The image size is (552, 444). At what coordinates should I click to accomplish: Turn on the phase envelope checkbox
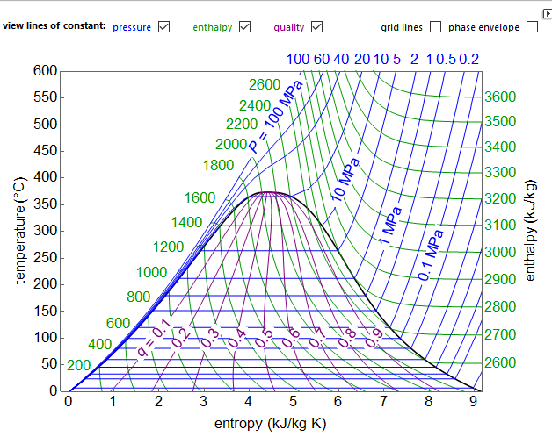pos(532,27)
